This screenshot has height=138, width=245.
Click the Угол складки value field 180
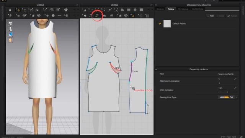(x=225, y=88)
